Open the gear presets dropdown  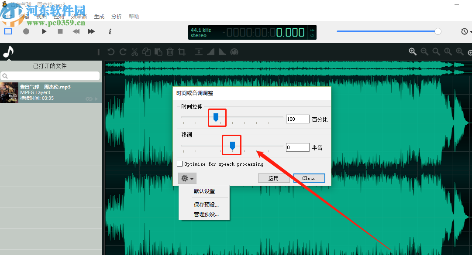[187, 178]
